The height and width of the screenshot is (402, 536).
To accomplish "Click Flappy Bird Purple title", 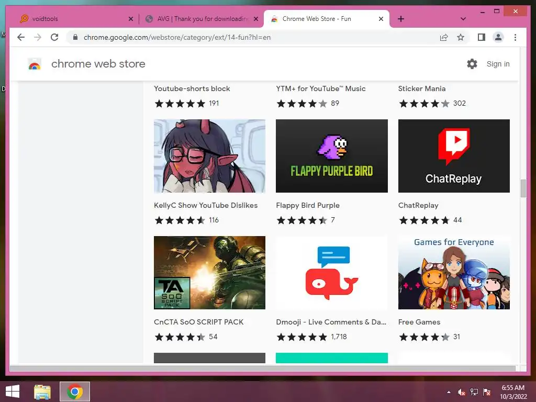I will click(308, 205).
